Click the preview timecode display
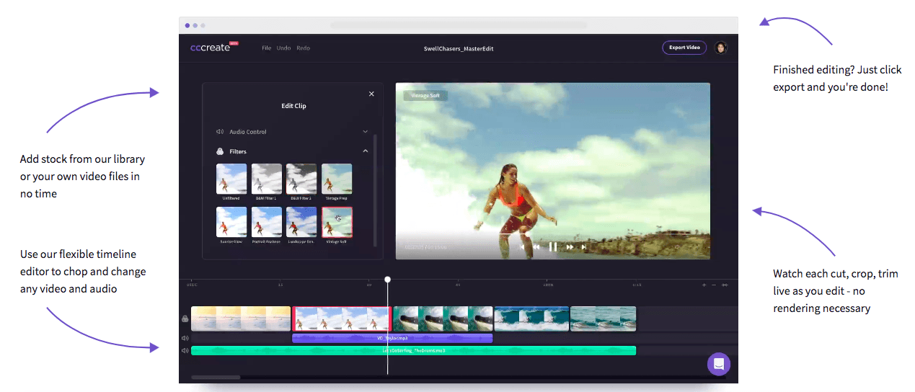Viewport: 915px width, 392px height. pos(425,248)
